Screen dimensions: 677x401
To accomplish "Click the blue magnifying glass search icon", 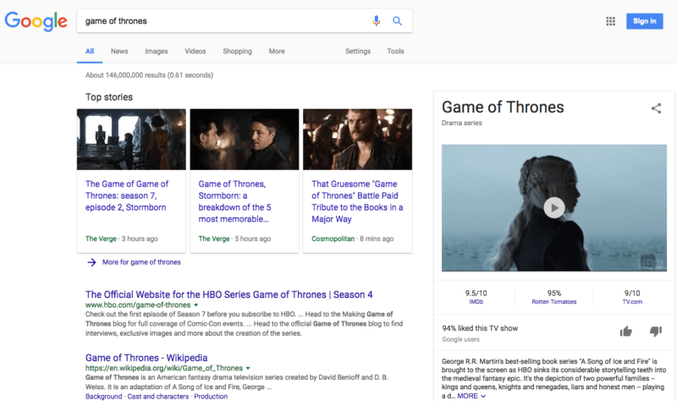I will click(397, 21).
